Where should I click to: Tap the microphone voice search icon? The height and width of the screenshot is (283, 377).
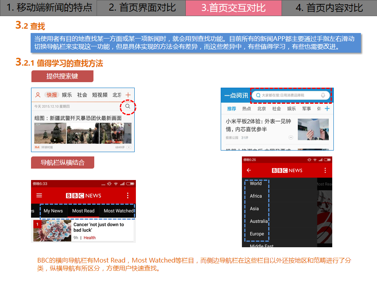(323, 95)
